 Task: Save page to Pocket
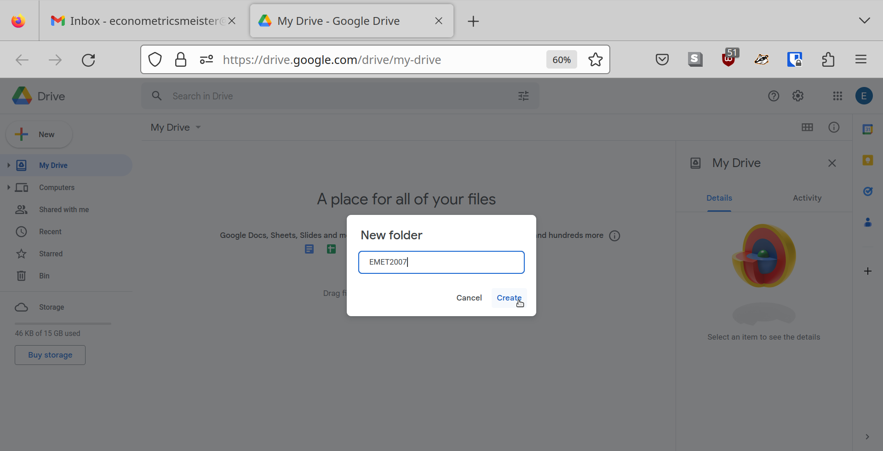click(662, 59)
